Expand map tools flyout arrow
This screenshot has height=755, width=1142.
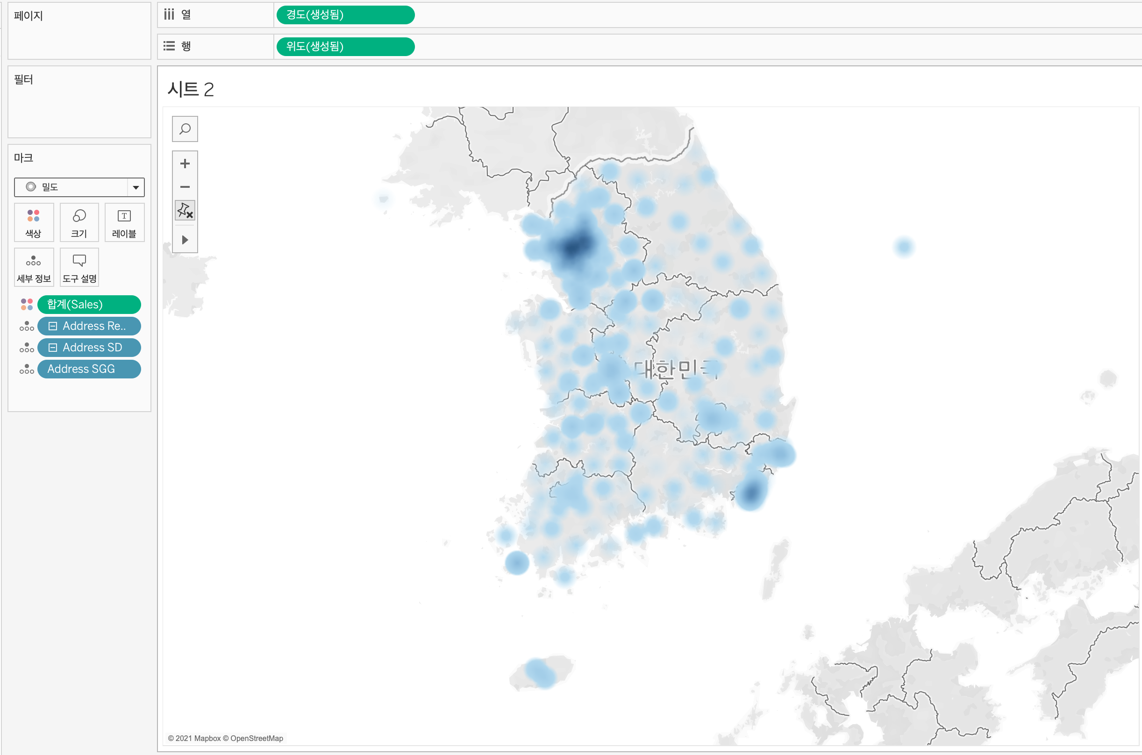point(185,240)
